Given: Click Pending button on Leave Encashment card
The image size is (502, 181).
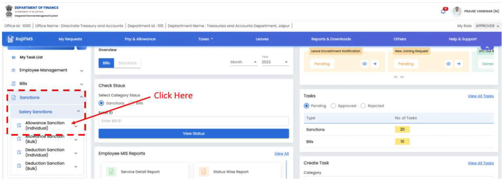Looking at the screenshot, I should [322, 64].
